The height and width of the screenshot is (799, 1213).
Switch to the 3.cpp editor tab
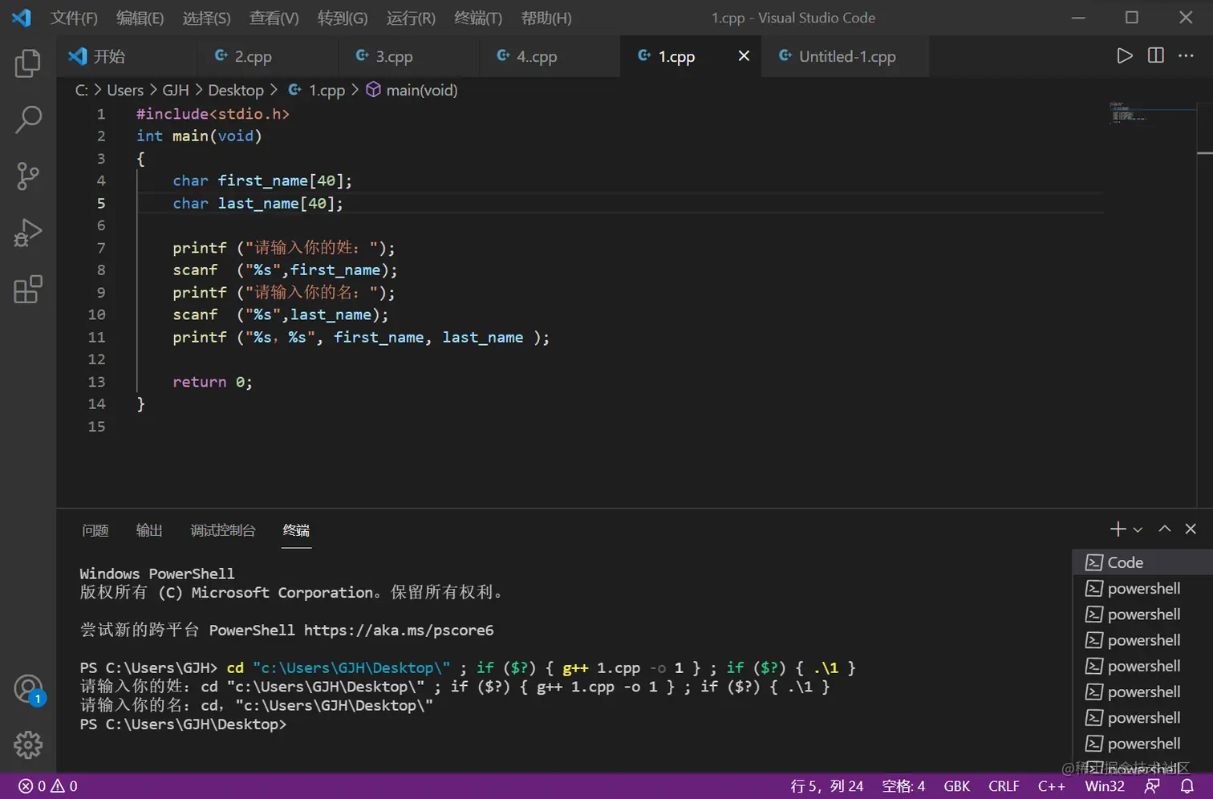[x=394, y=56]
